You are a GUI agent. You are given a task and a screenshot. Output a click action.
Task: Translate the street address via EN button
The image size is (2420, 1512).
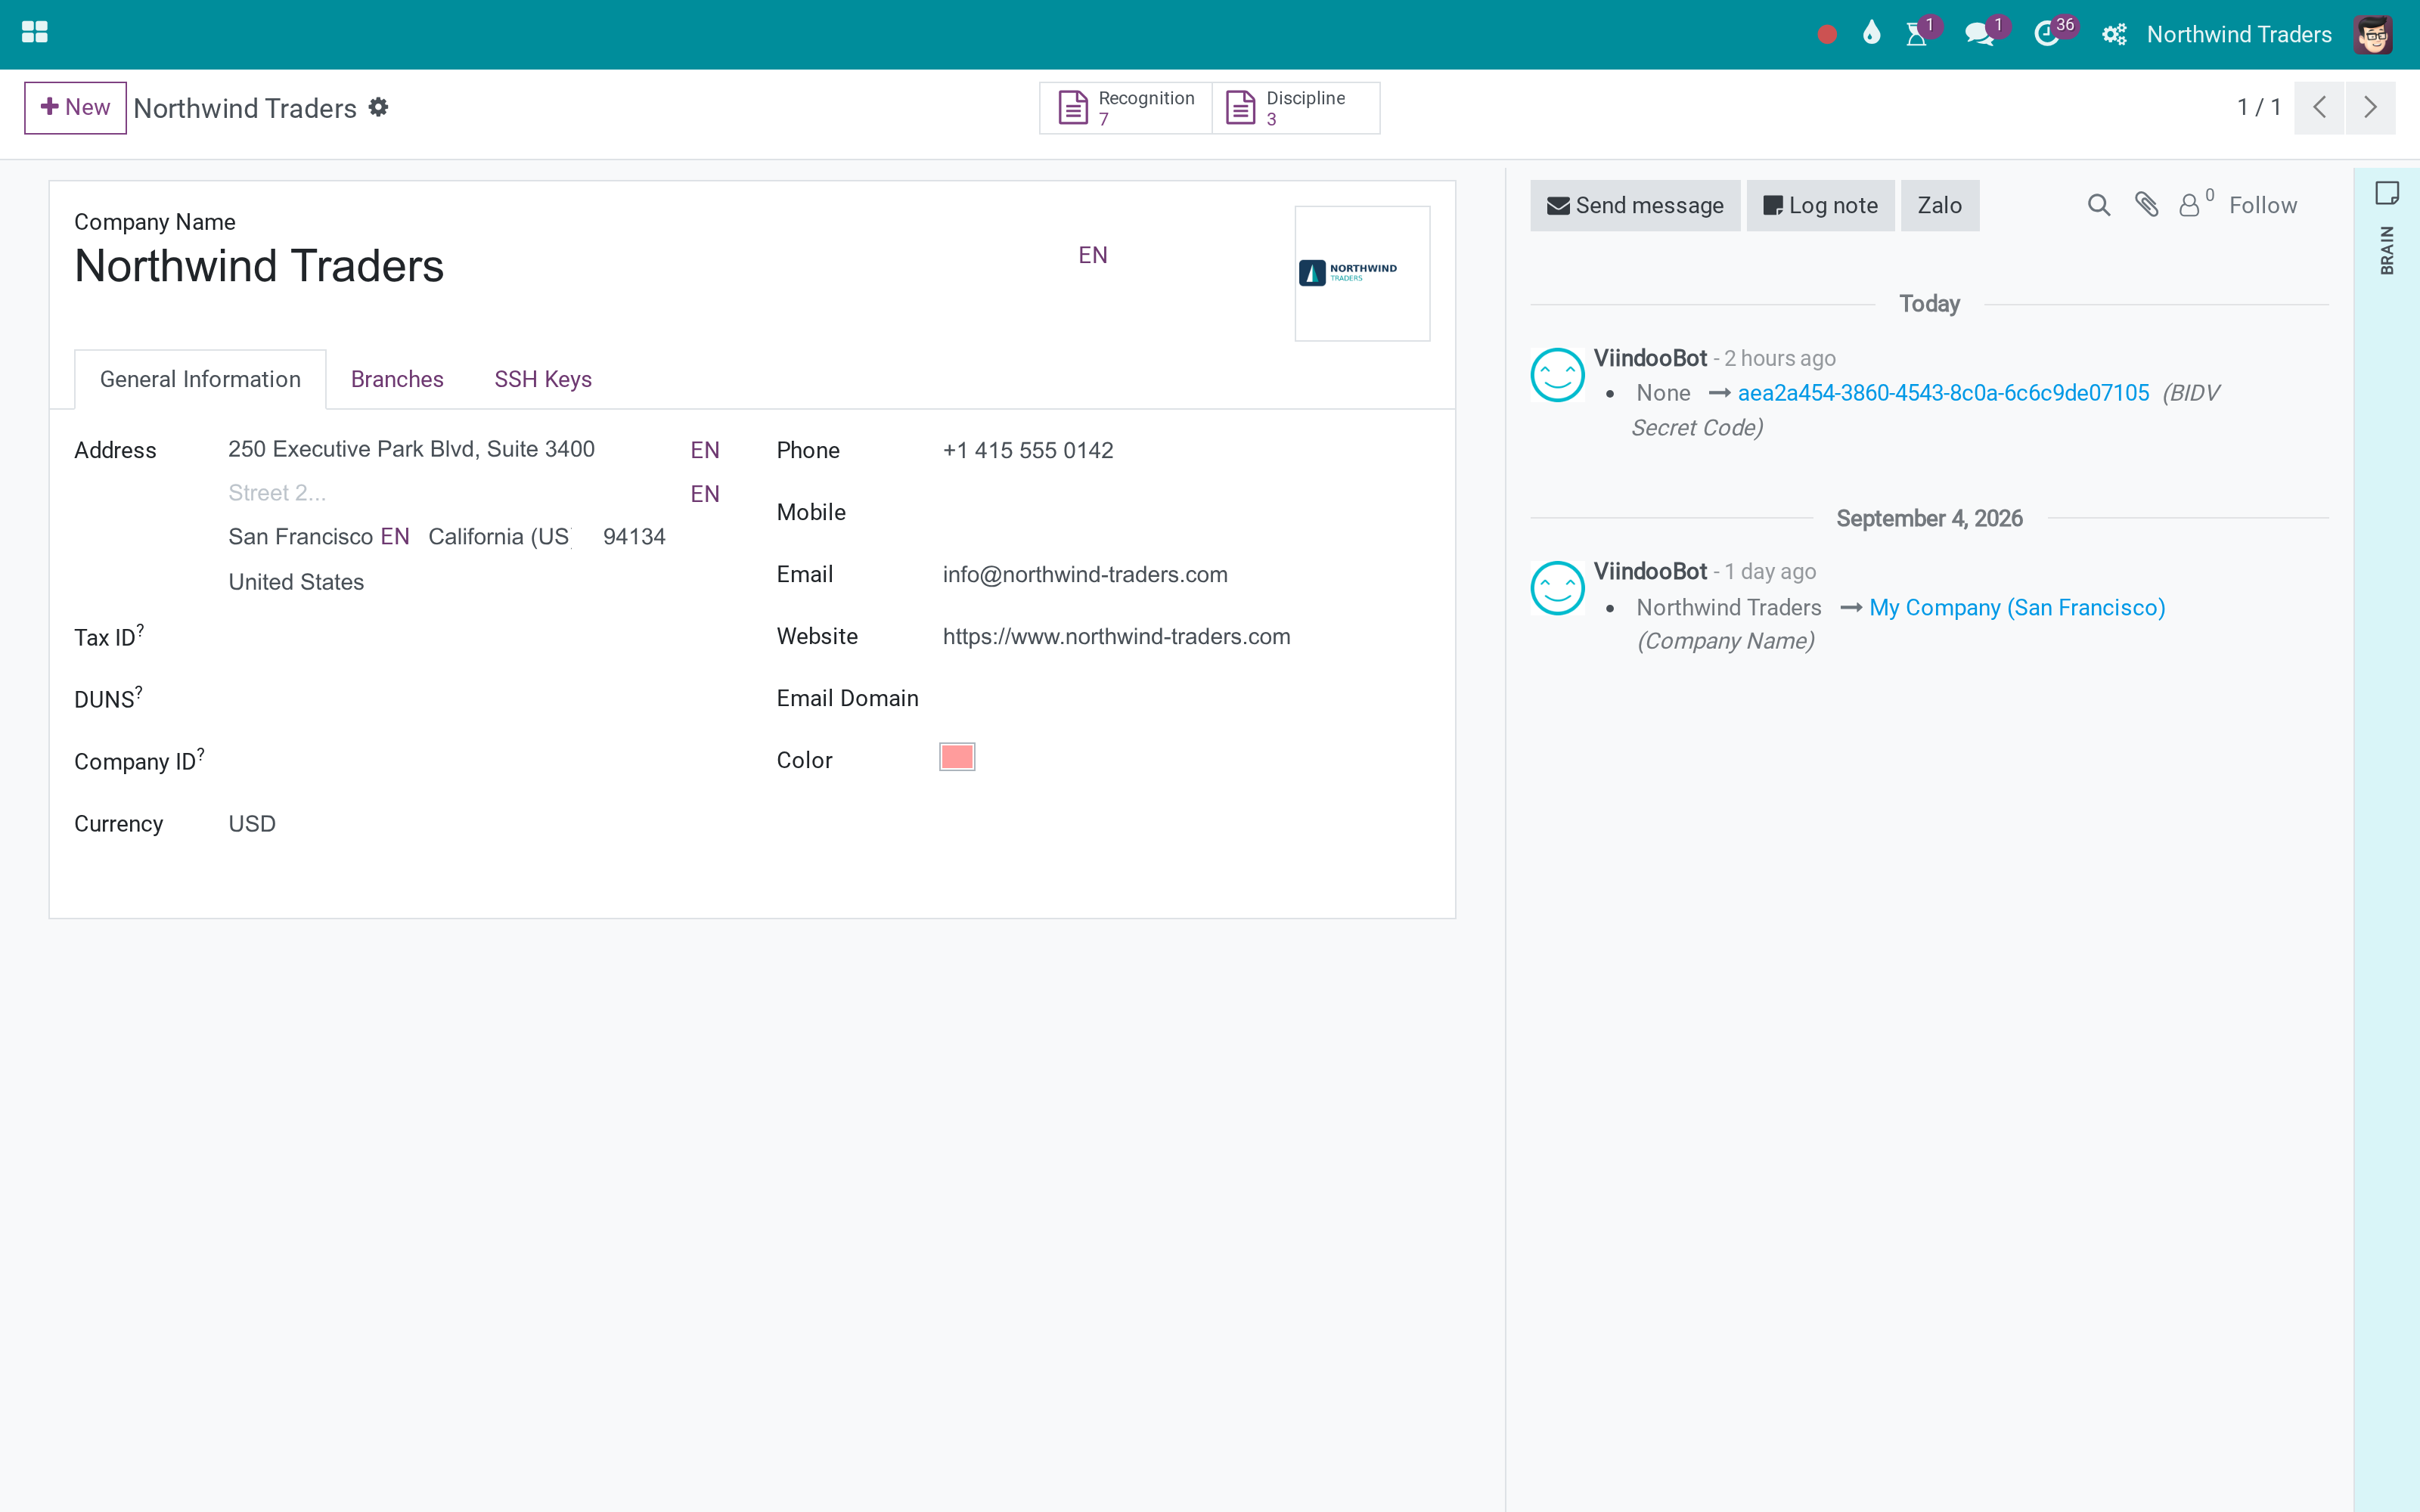click(704, 450)
